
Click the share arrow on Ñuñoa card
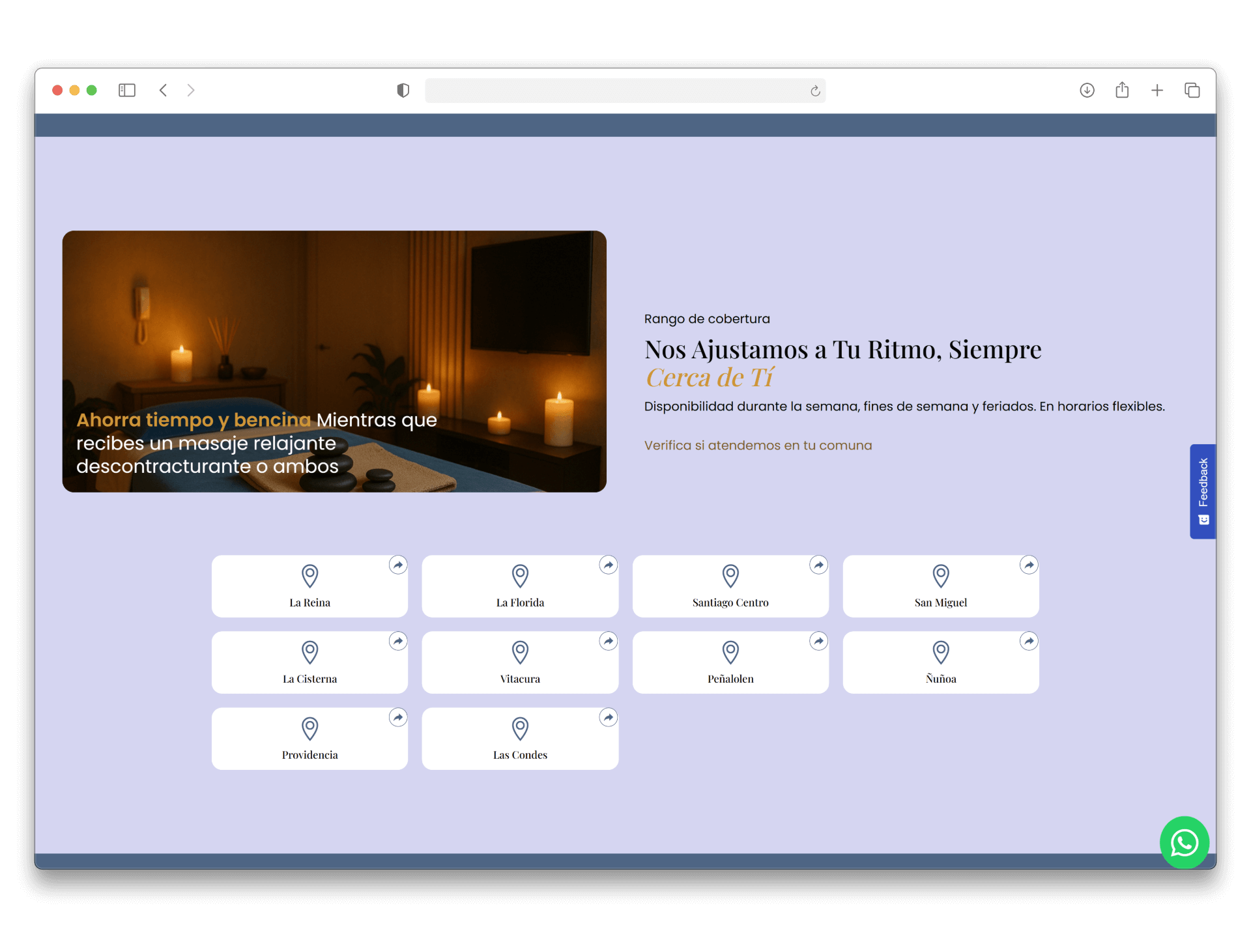click(1028, 641)
